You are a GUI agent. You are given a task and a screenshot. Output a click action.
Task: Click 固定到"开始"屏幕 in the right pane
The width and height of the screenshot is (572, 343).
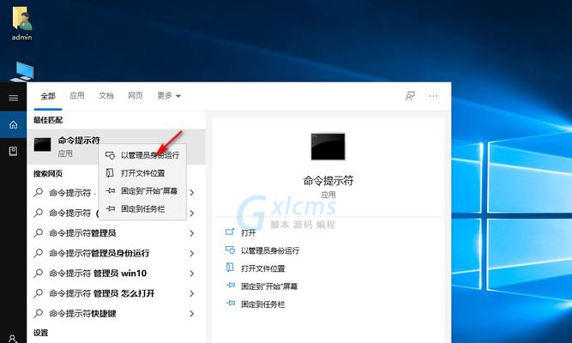point(269,286)
